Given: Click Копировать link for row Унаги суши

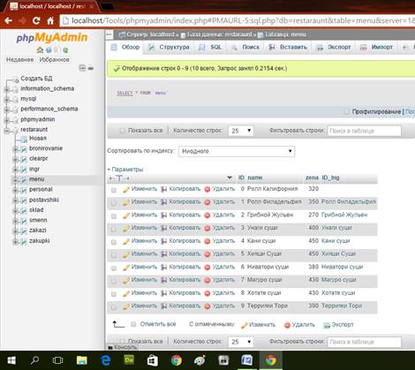Looking at the screenshot, I should tap(185, 228).
